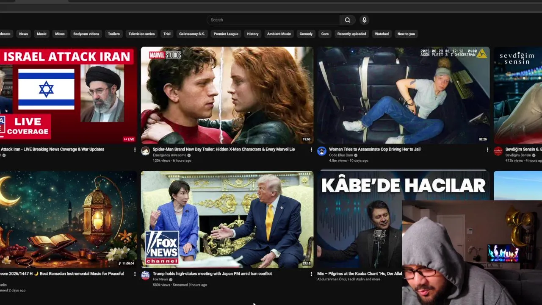Click the 11:00:04 duration badge
The image size is (542, 305).
126,263
